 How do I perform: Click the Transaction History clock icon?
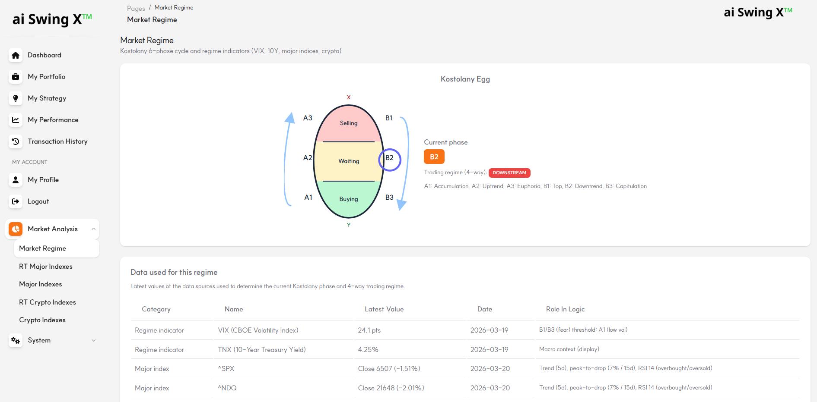tap(16, 141)
